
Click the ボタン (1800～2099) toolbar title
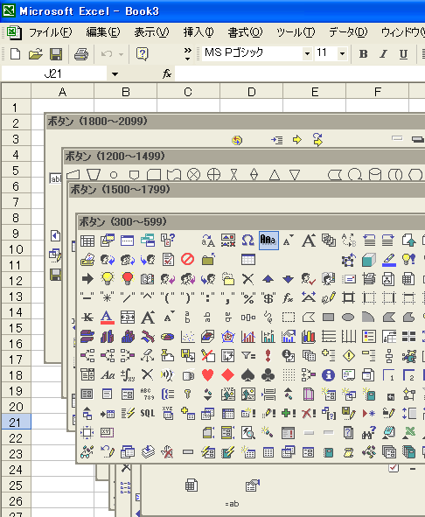pos(97,121)
